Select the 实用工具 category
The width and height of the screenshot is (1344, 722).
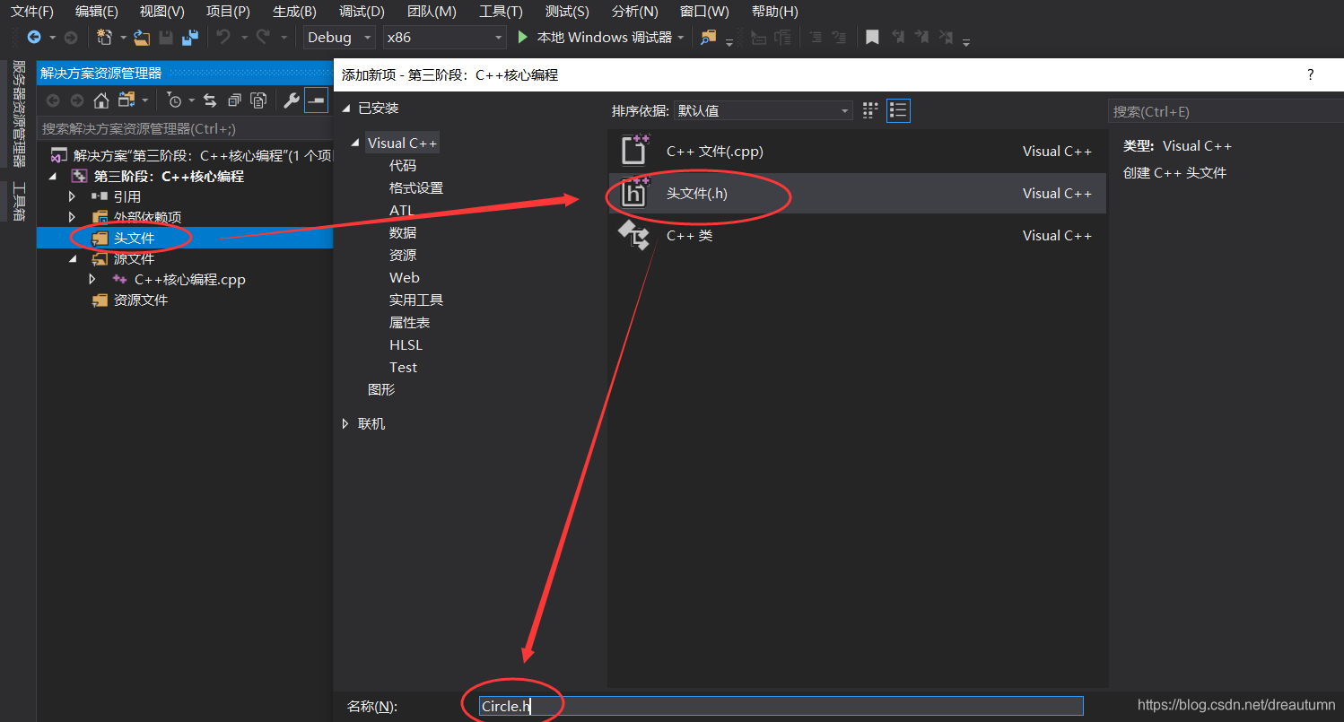point(416,300)
